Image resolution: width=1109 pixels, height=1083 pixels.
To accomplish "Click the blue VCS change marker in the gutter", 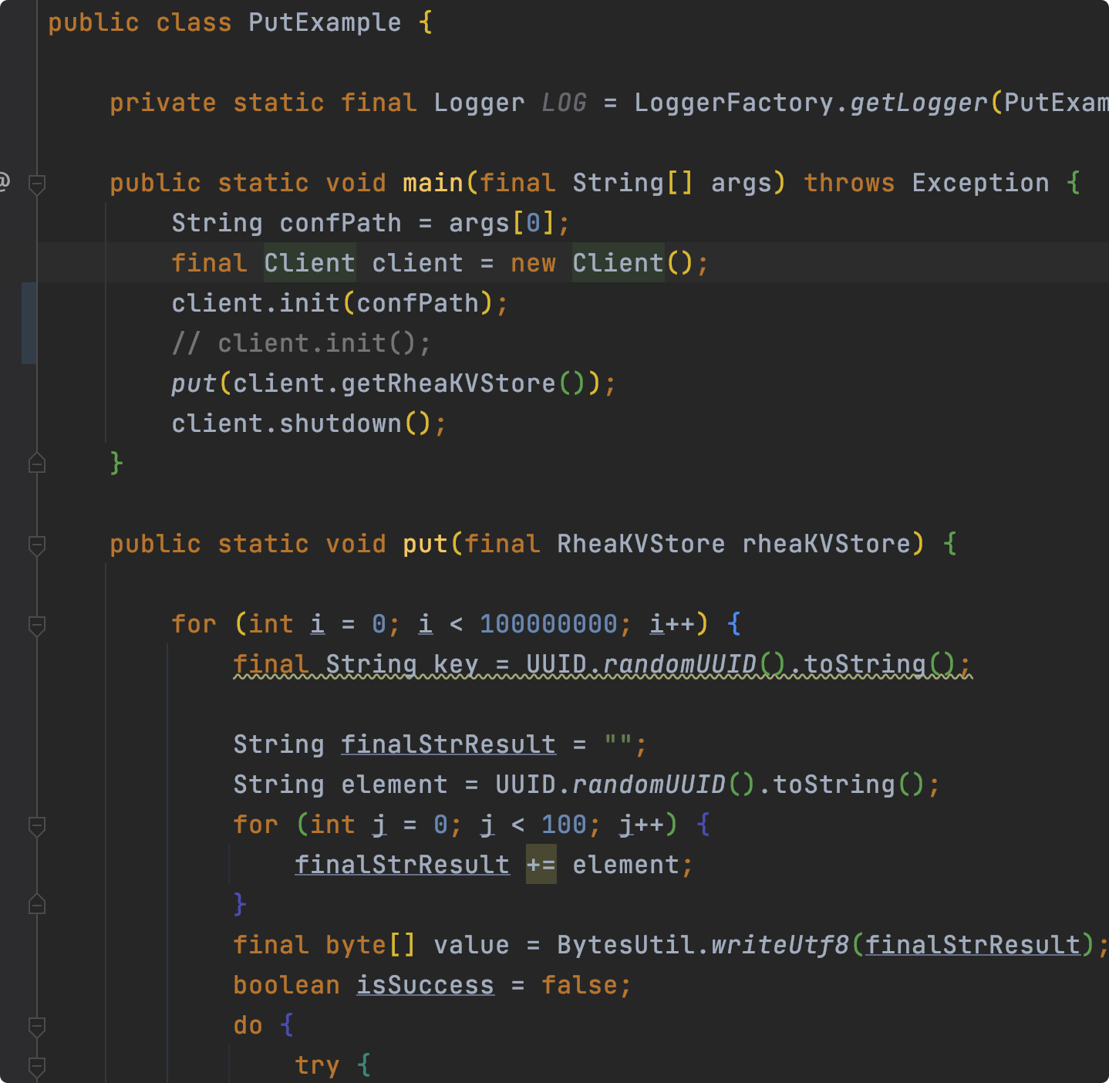I will coord(29,323).
